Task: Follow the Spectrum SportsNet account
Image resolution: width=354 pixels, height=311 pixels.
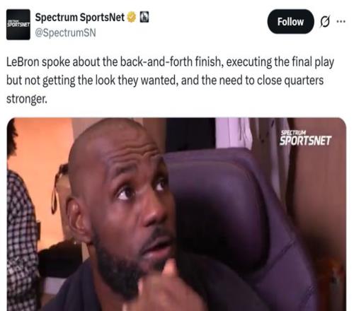Action: (x=290, y=22)
